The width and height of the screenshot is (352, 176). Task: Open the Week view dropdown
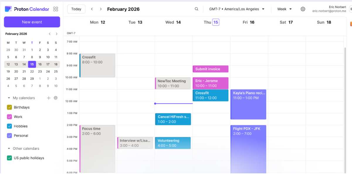pos(284,9)
